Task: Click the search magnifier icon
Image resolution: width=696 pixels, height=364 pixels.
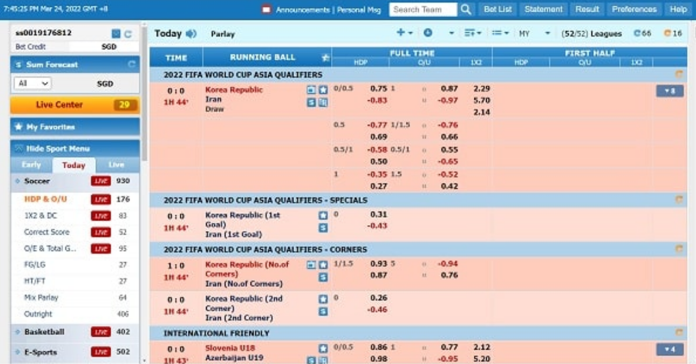Action: pyautogui.click(x=466, y=9)
